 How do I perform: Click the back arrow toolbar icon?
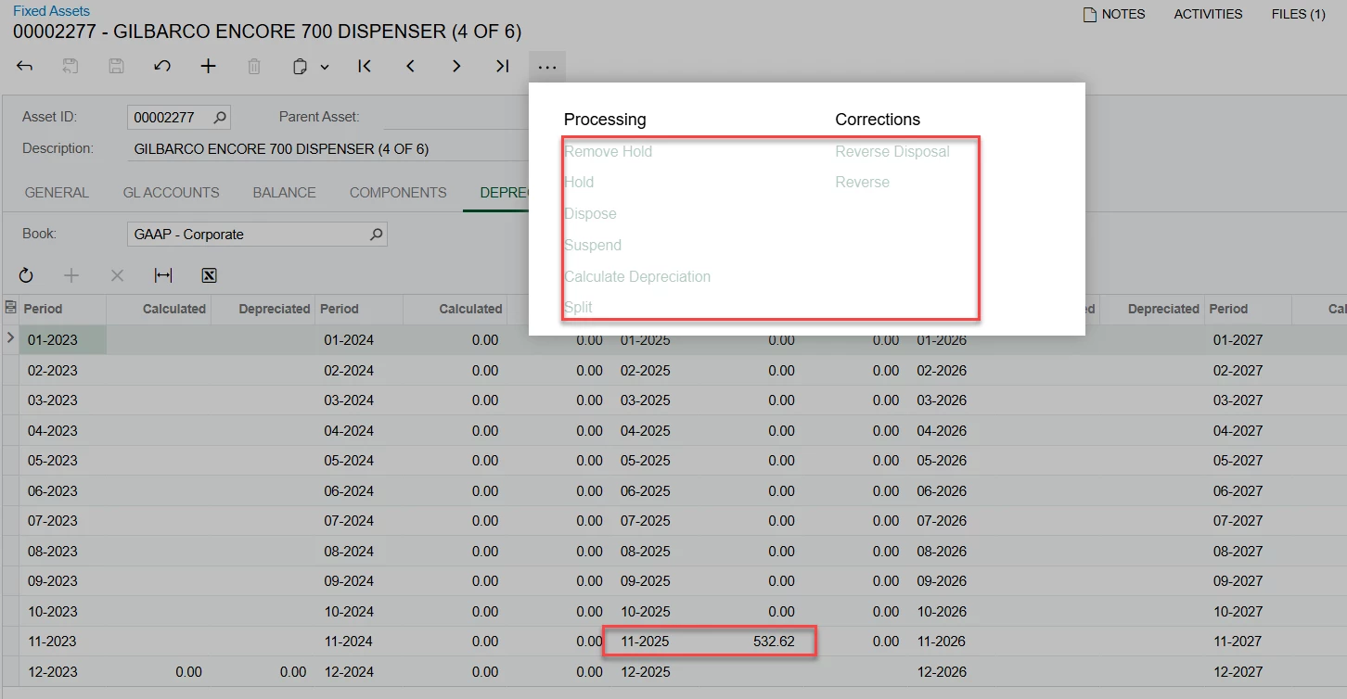25,67
